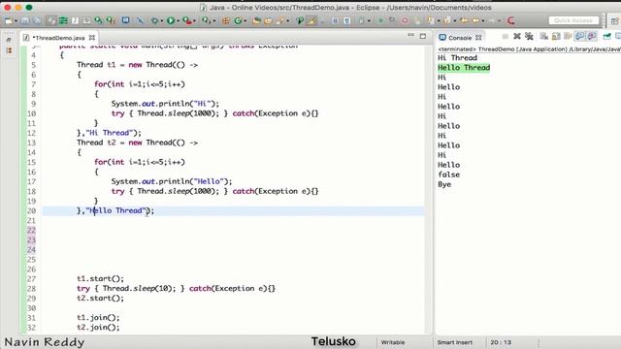Click the Debug bug icon
The width and height of the screenshot is (621, 349).
pos(154,20)
